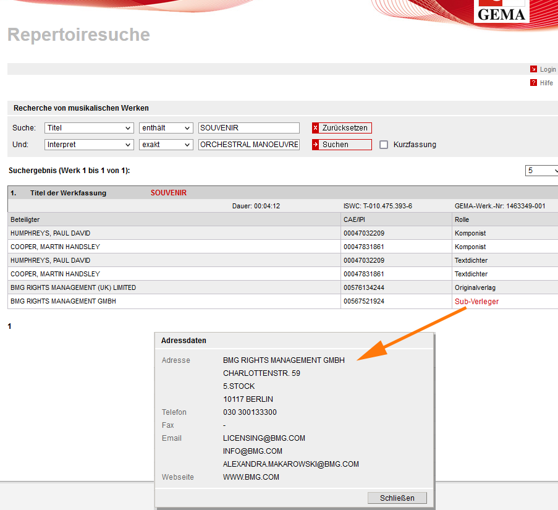Click ALEXANDRA.MAKAROWSKI@BMG.COM email in popup

click(291, 464)
